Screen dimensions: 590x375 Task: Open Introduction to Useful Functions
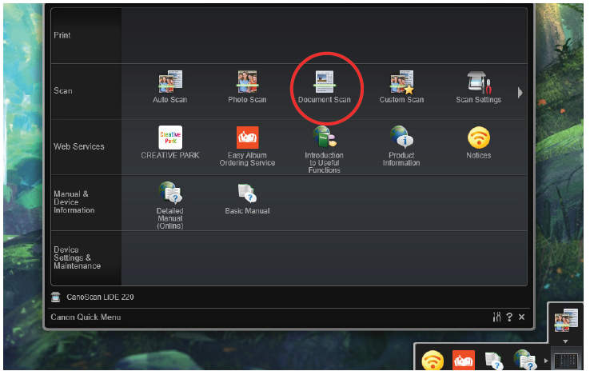[x=325, y=150]
